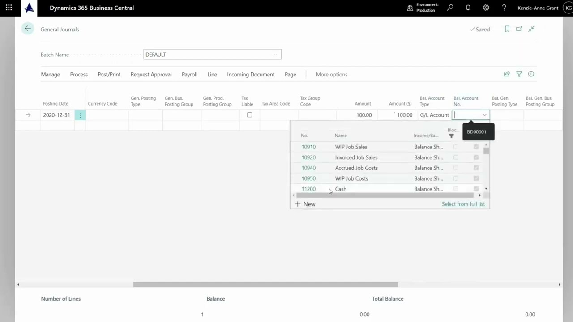The width and height of the screenshot is (573, 322).
Task: Expand the Bal. Account No. dropdown arrow
Action: (x=484, y=115)
